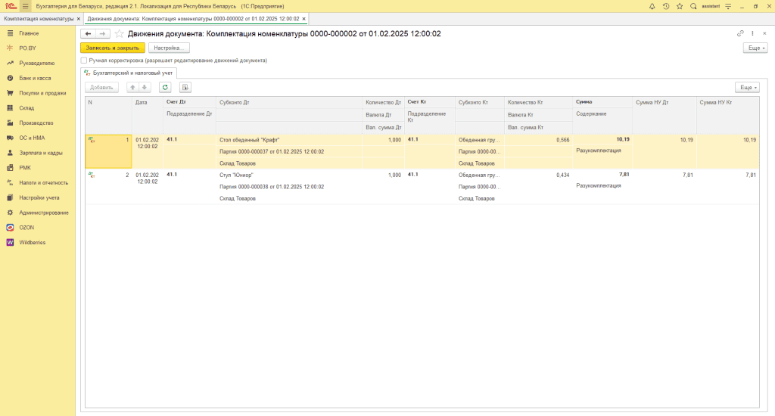Enable Ручная корректировка checkbox

pyautogui.click(x=83, y=61)
